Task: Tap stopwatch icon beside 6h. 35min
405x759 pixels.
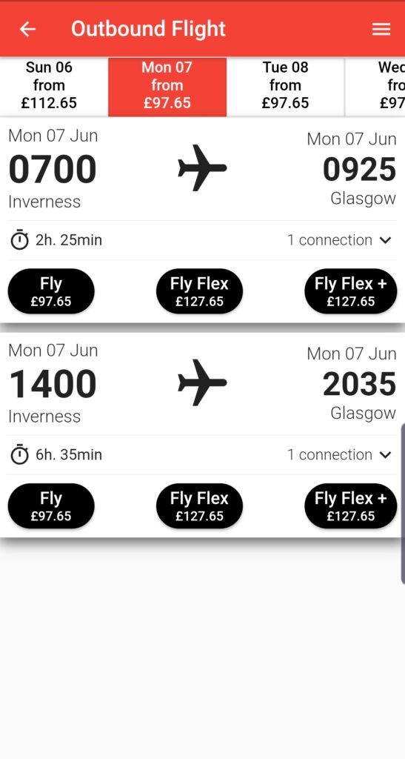Action: click(x=20, y=454)
